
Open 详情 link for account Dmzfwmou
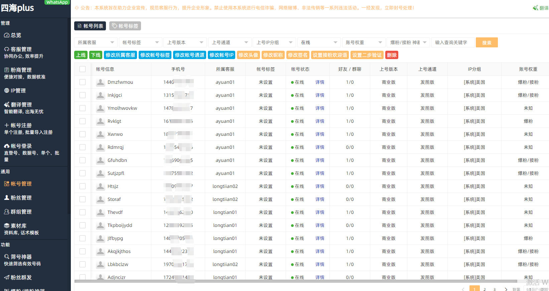[320, 82]
